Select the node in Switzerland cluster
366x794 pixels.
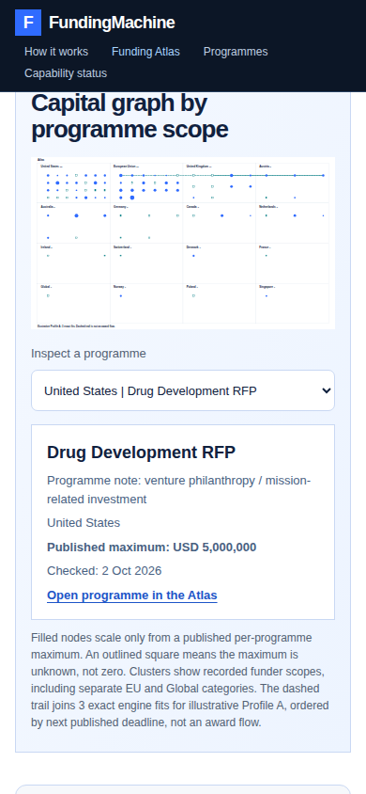121,256
